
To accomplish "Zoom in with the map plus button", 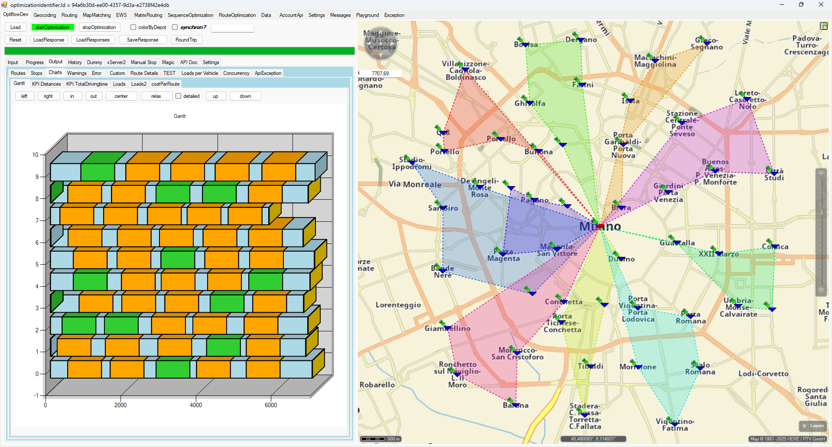I will (x=821, y=174).
